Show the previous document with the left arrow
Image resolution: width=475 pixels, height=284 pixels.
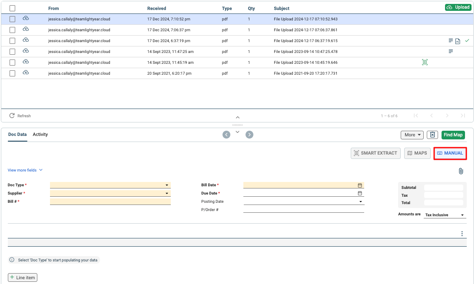click(x=226, y=135)
